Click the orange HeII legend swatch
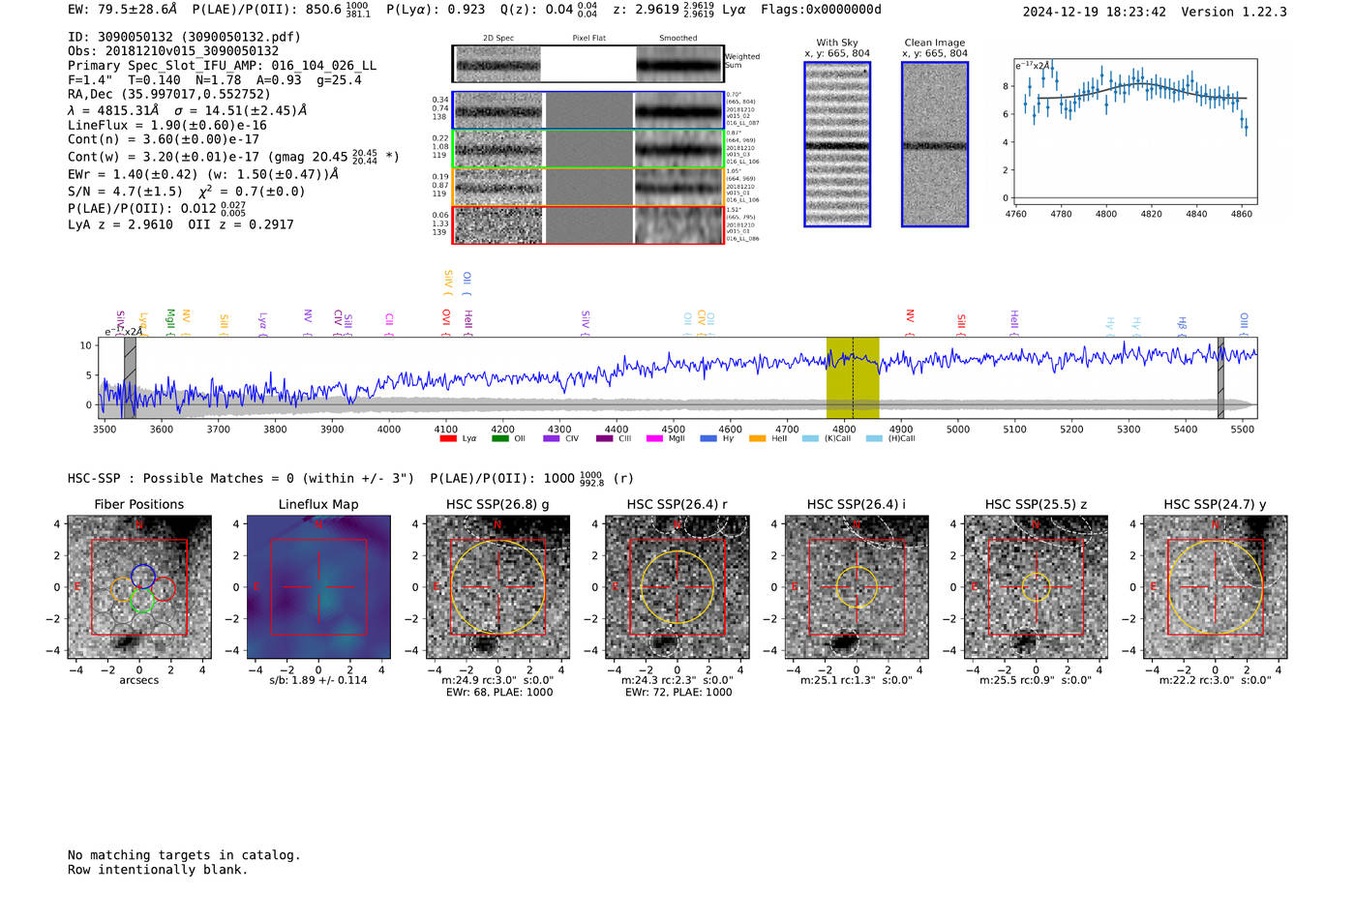1355x922 pixels. coord(758,438)
